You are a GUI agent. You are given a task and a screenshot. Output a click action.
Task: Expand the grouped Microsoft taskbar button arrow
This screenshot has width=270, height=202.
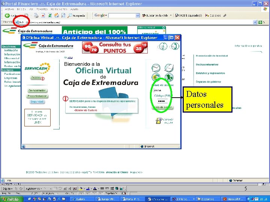194,199
